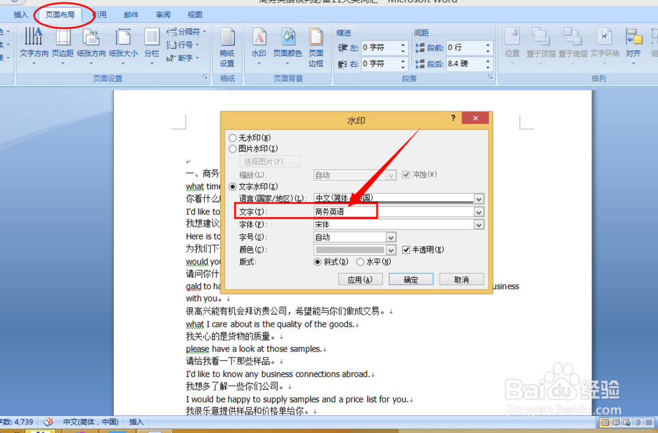
Task: Switch to draft view in status bar
Action: point(649,422)
